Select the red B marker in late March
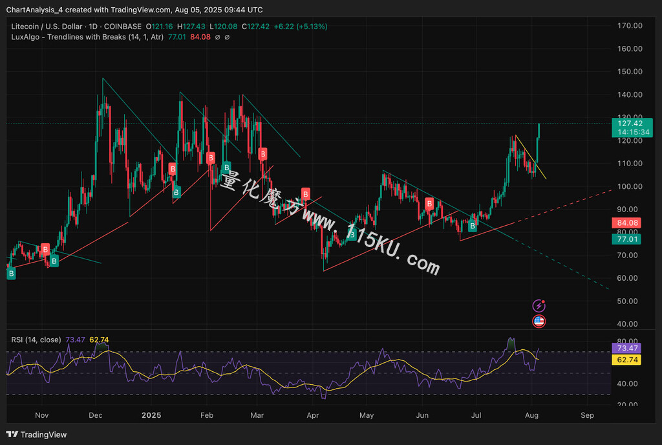Screen dimensions: 662x445 306,194
